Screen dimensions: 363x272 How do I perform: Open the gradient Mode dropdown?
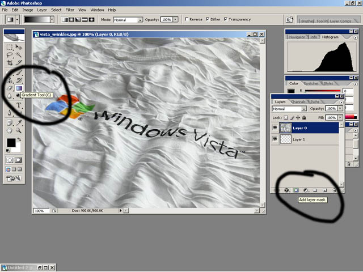[x=128, y=19]
